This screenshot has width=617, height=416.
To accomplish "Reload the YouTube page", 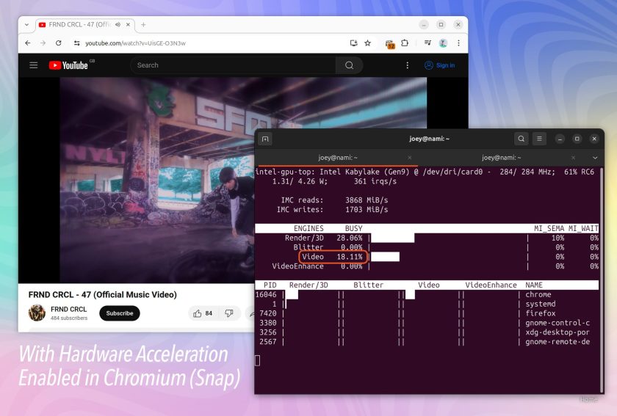I will [58, 43].
